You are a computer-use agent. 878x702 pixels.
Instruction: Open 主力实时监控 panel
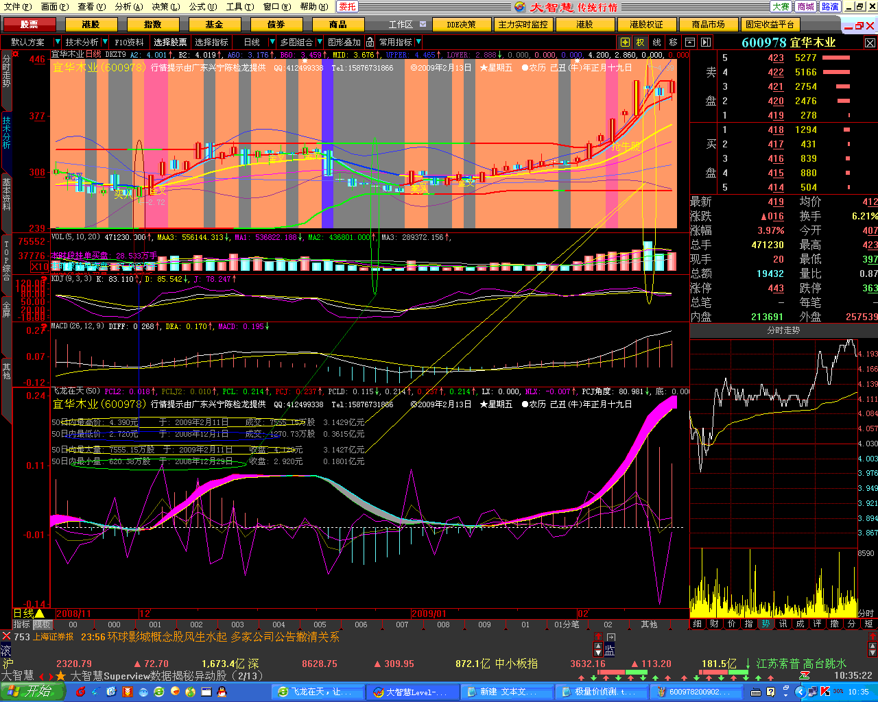pos(523,25)
